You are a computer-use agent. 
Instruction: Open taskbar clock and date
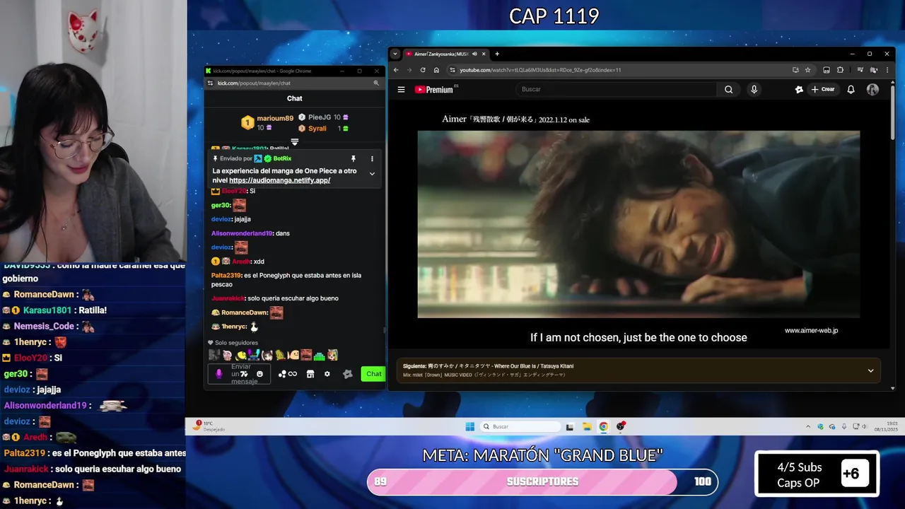point(886,426)
